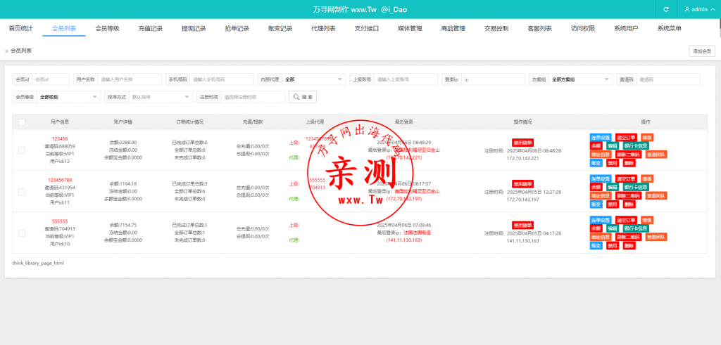Open the 客服列表 tab

[539, 28]
